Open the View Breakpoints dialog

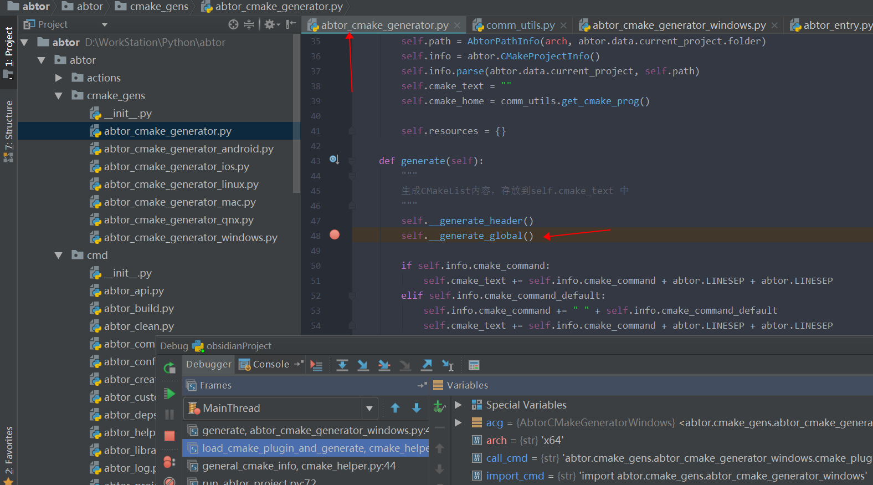tap(170, 462)
